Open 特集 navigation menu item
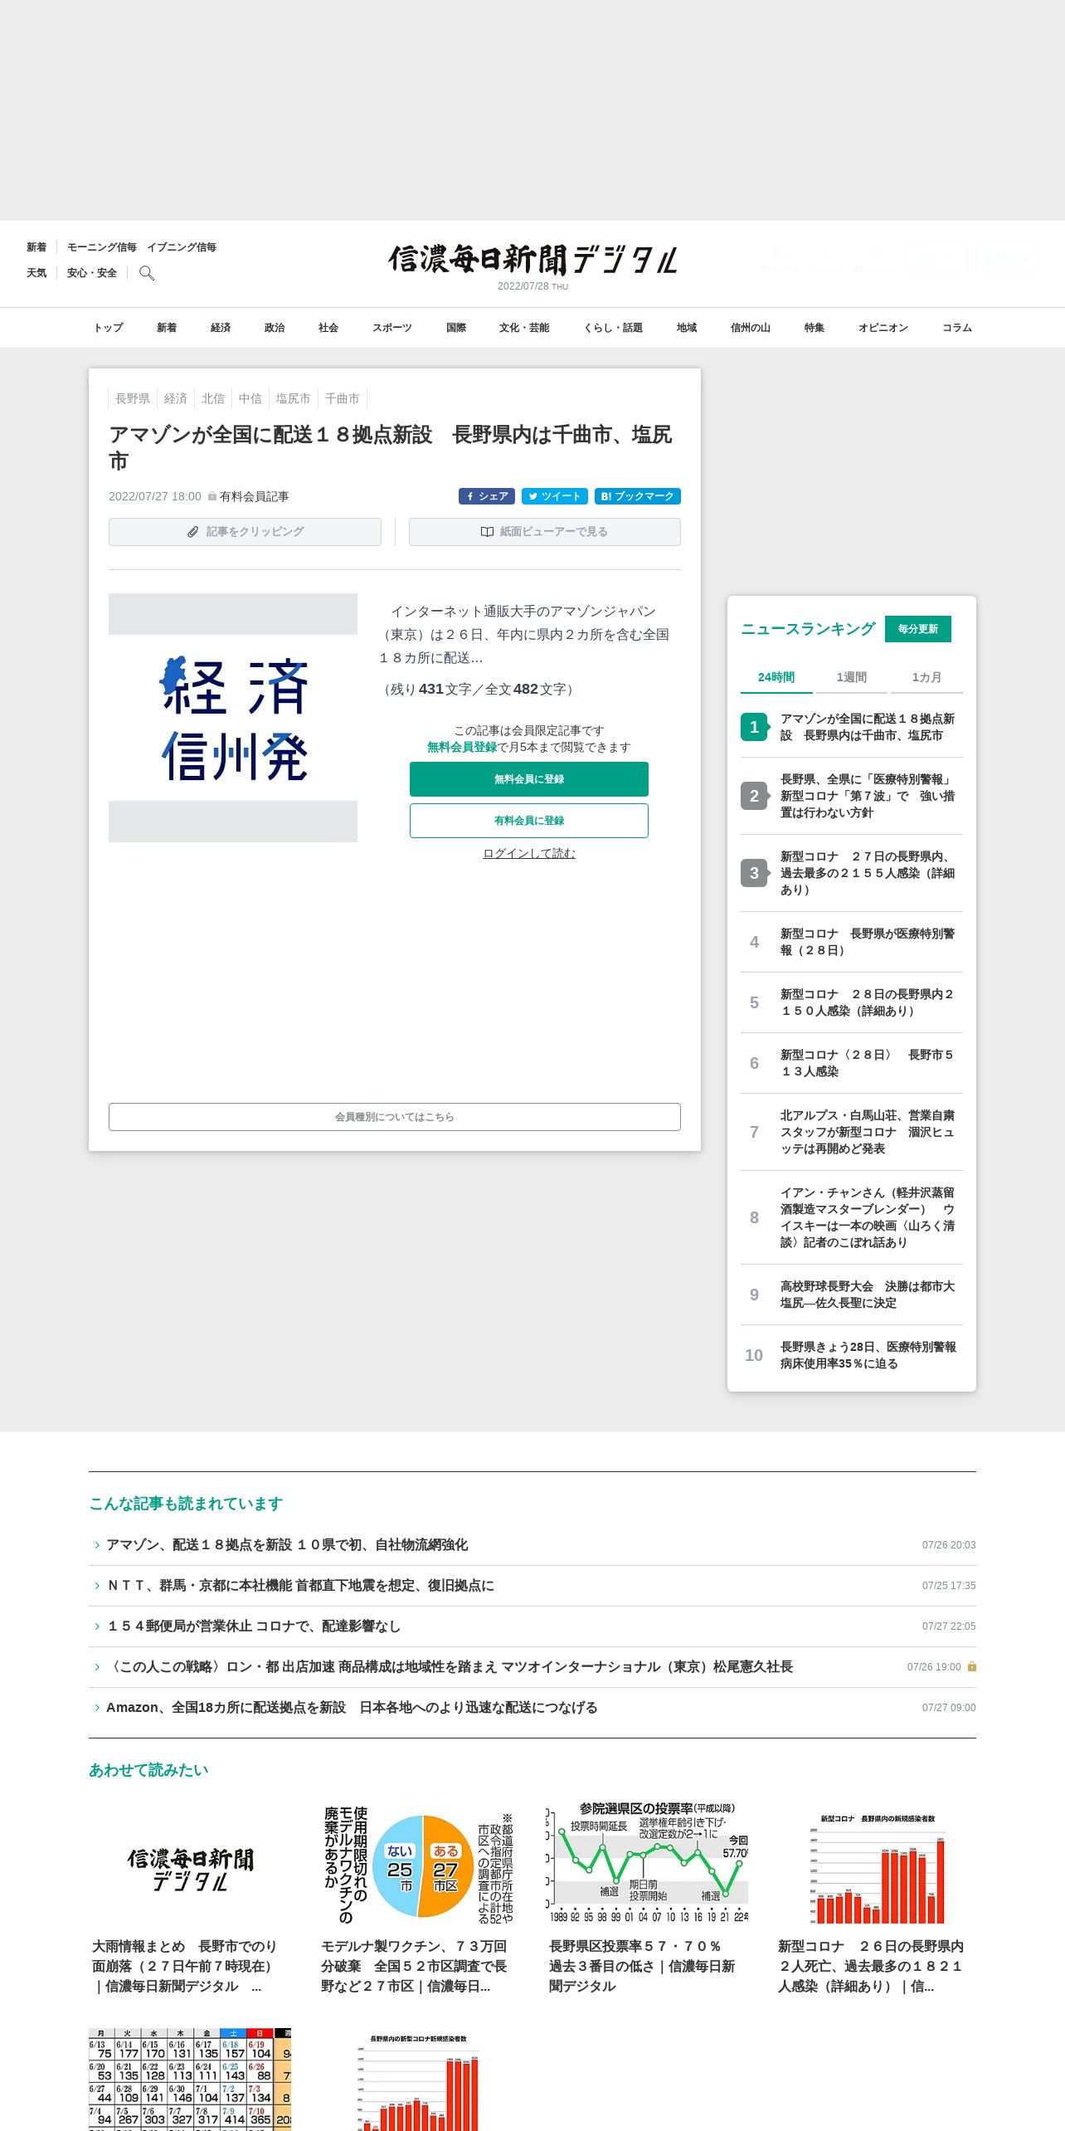The height and width of the screenshot is (2131, 1065). pos(815,328)
